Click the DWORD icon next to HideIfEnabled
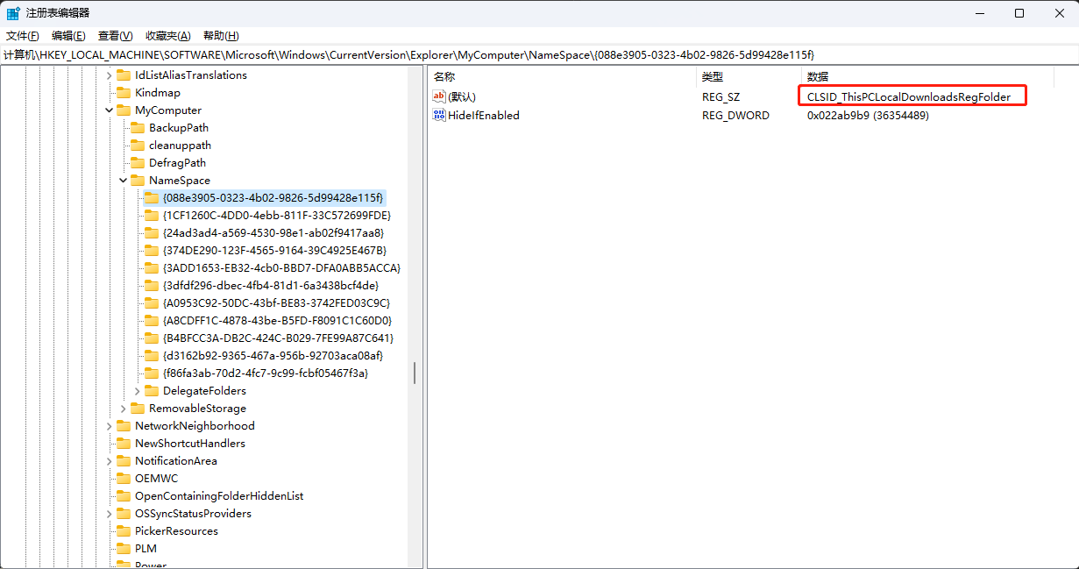Viewport: 1079px width, 569px height. click(x=439, y=116)
